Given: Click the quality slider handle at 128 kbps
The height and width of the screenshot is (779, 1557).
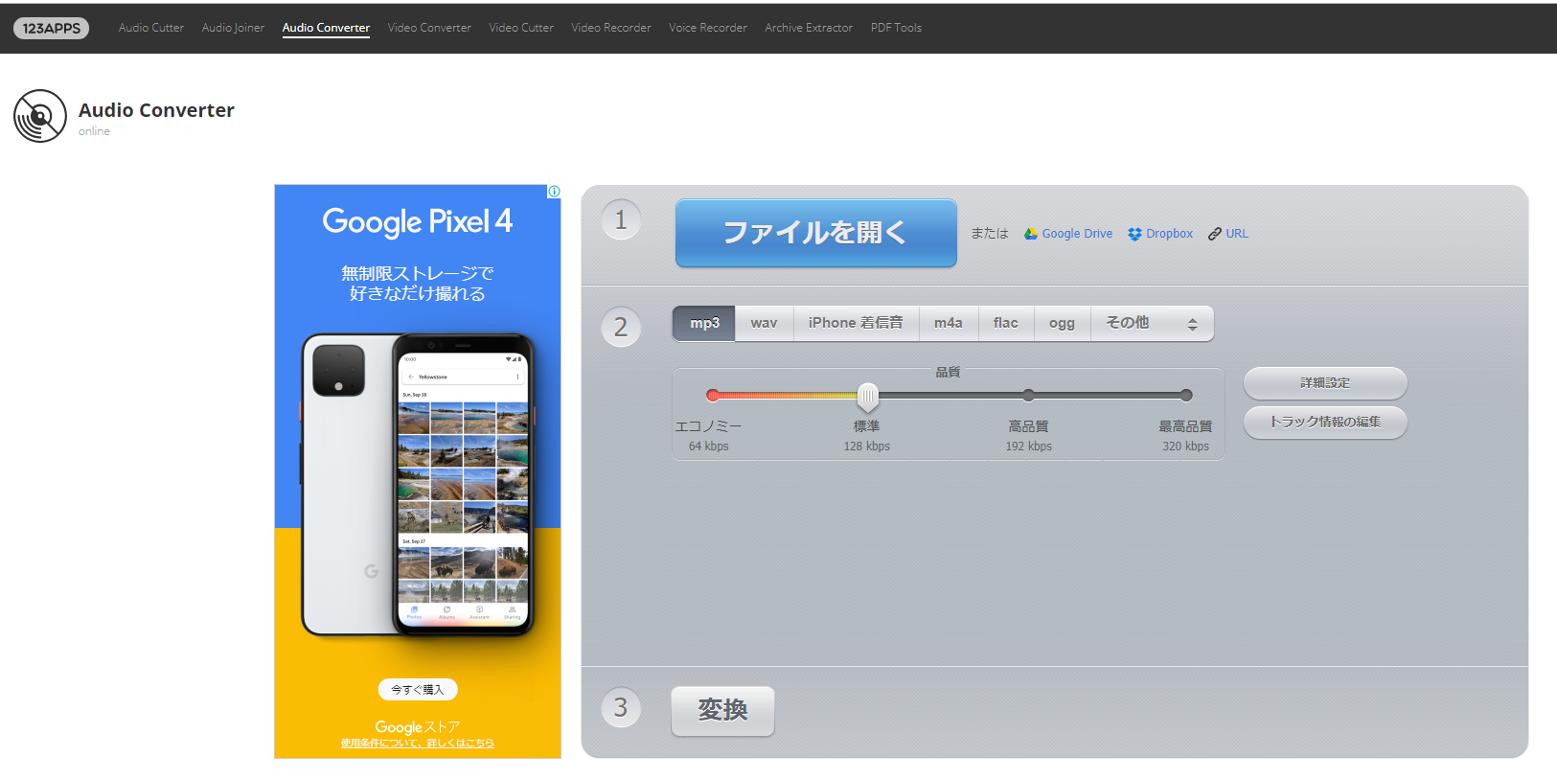Looking at the screenshot, I should (x=867, y=396).
